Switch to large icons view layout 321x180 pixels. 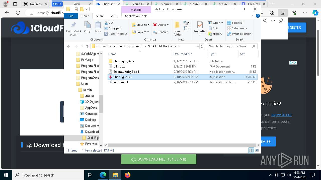click(257, 150)
